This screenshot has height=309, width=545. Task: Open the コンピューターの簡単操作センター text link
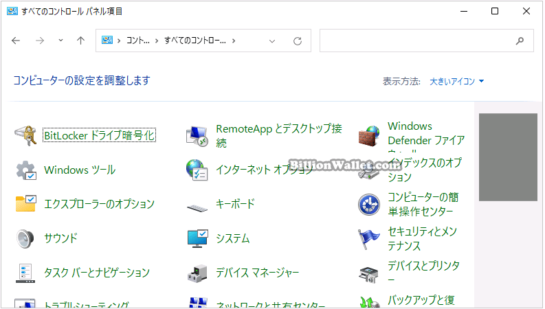(423, 204)
